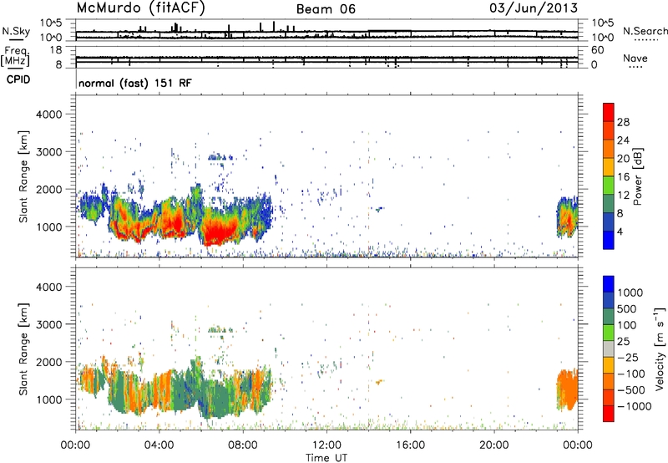Click the "60" tick on the Nave axis
668x463 pixels.
(598, 50)
